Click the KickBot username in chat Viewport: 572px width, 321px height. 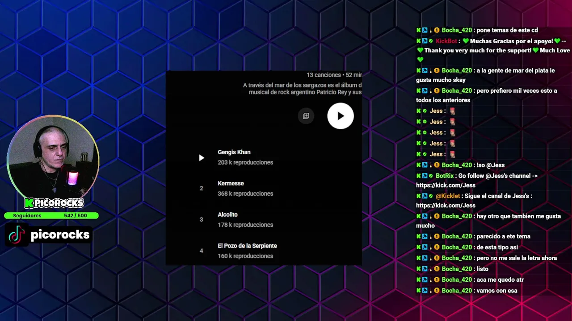[x=446, y=41]
